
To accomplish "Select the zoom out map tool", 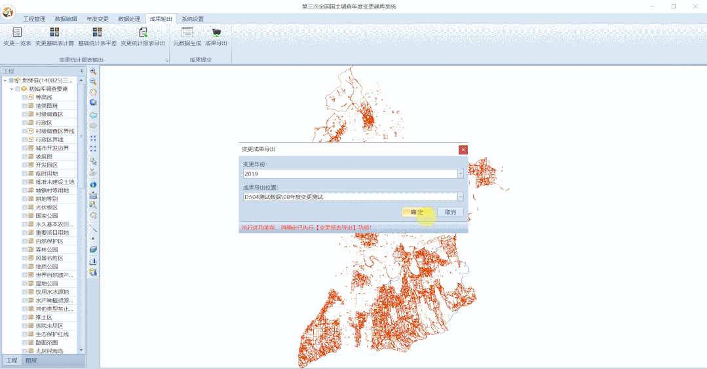I will 93,81.
